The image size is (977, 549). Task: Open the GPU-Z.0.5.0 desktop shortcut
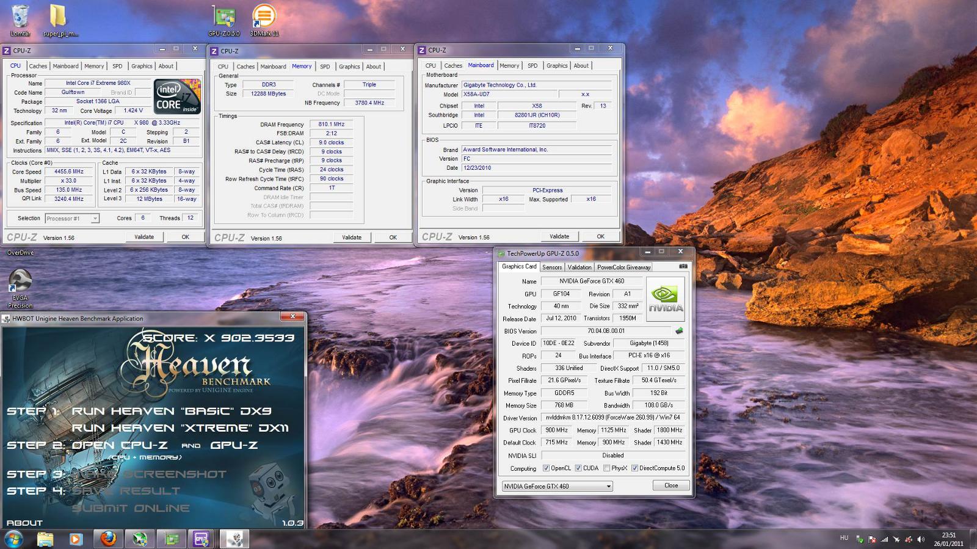pos(223,20)
